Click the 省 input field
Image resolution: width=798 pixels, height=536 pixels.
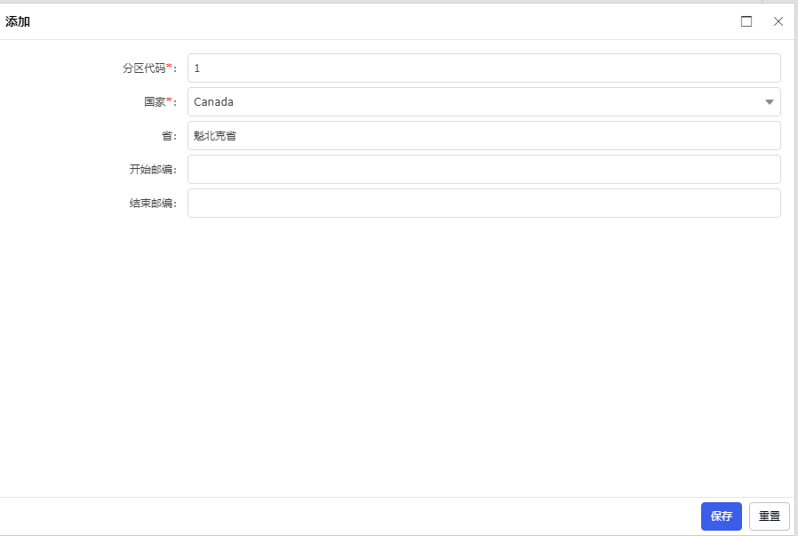coord(484,136)
